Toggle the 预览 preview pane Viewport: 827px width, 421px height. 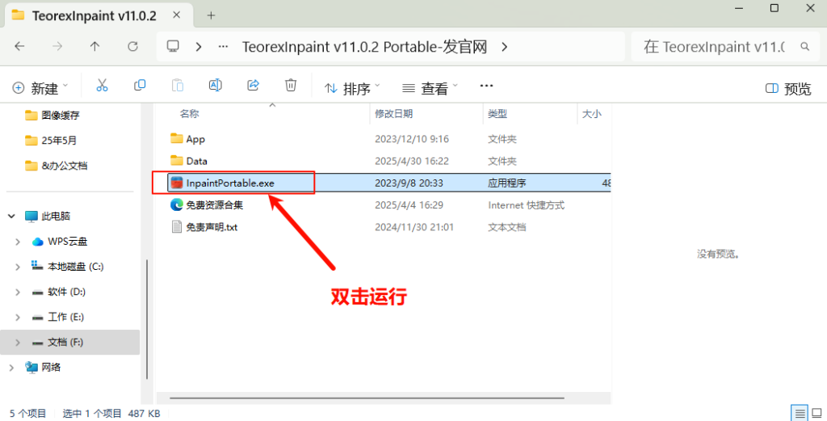click(788, 88)
